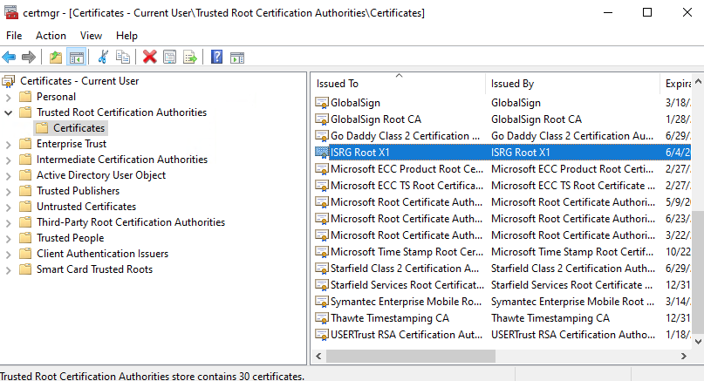Click the Enterprise Trust folder icon
The width and height of the screenshot is (704, 381).
click(x=25, y=144)
